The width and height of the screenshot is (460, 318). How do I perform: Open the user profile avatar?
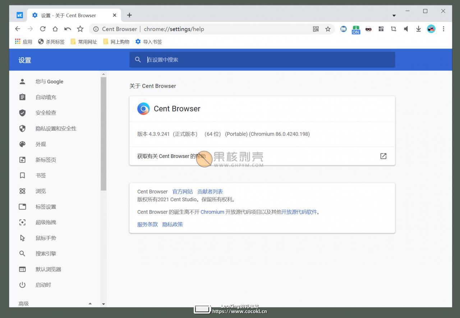click(x=431, y=29)
